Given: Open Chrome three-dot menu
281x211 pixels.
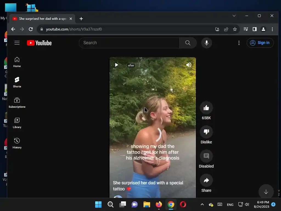Looking at the screenshot, I should [x=272, y=29].
